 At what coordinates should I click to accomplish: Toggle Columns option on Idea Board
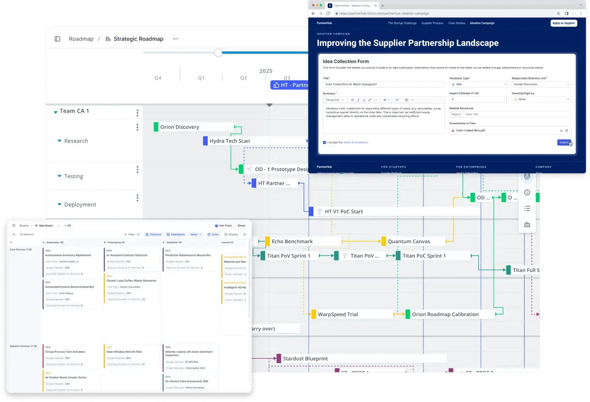coord(153,235)
